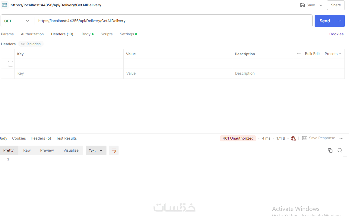Image resolution: width=349 pixels, height=216 pixels.
Task: Tick the empty header row checkbox
Action: [x=11, y=64]
